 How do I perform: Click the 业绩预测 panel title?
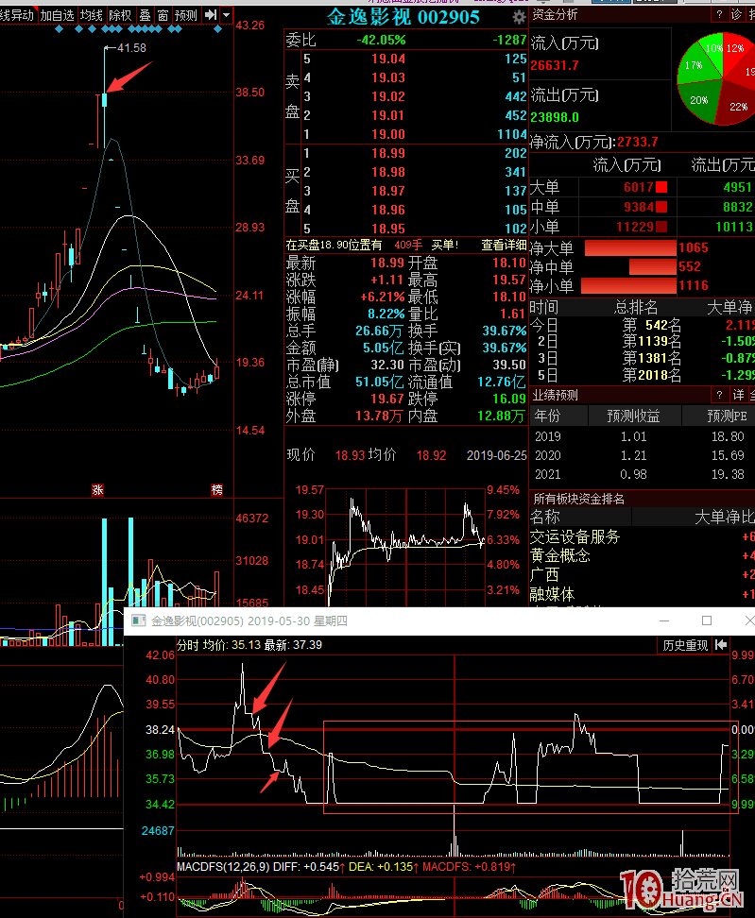[x=554, y=395]
